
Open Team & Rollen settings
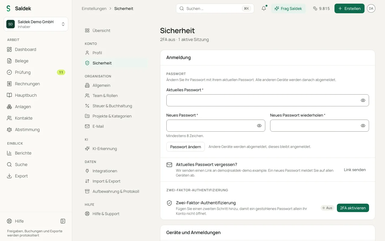coord(115,95)
